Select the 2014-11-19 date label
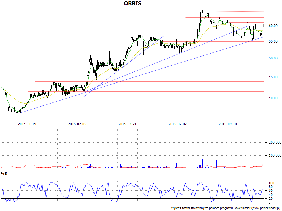The height and width of the screenshot is (211, 282). click(27, 124)
